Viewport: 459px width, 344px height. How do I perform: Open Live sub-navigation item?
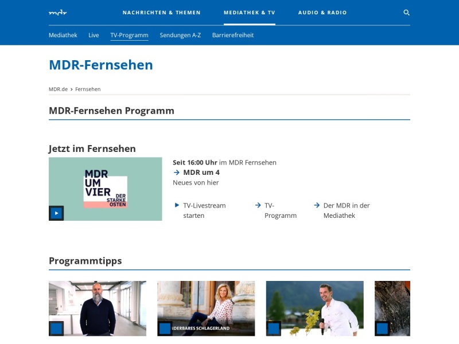(x=94, y=35)
